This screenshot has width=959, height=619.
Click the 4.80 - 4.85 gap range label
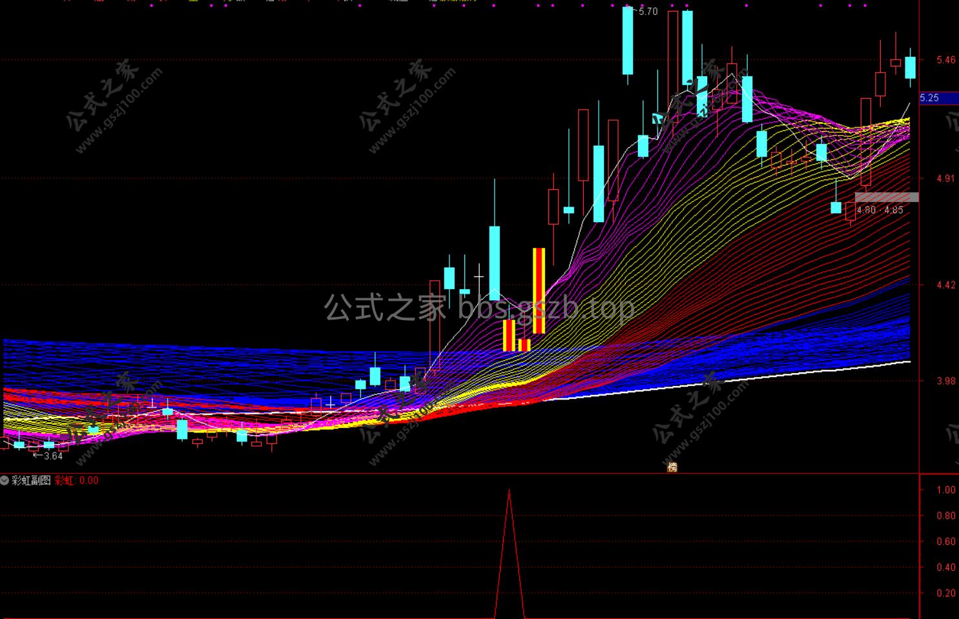click(880, 210)
